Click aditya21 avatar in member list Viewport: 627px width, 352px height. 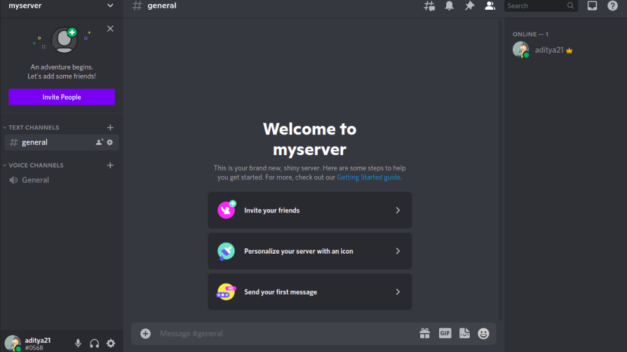tap(521, 50)
